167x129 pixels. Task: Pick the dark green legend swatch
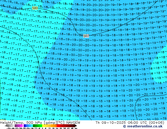tap(34, 126)
